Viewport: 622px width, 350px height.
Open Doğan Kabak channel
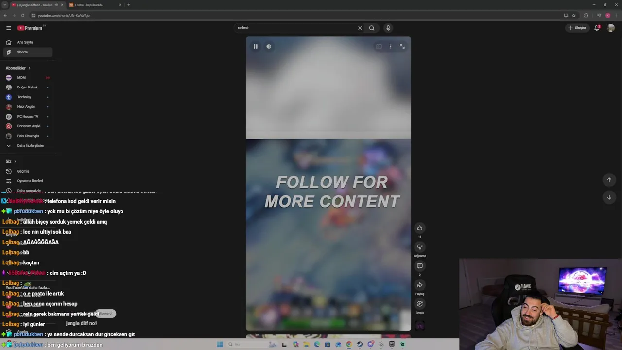click(x=28, y=87)
